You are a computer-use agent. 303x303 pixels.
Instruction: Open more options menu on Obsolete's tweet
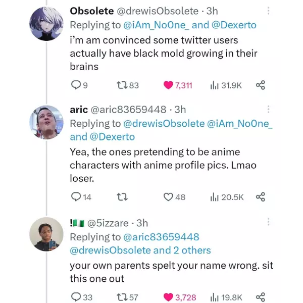pos(269,11)
